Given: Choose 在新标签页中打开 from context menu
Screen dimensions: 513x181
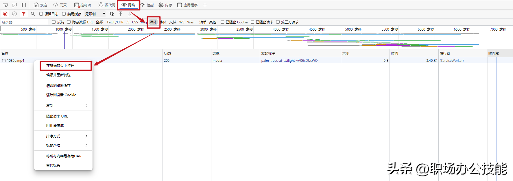Looking at the screenshot, I should tap(63, 66).
